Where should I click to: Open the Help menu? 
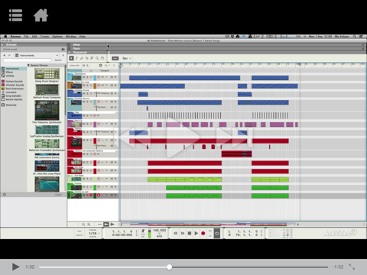[83, 37]
